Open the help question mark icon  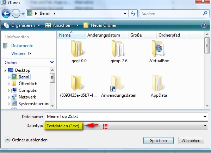pyautogui.click(x=204, y=25)
